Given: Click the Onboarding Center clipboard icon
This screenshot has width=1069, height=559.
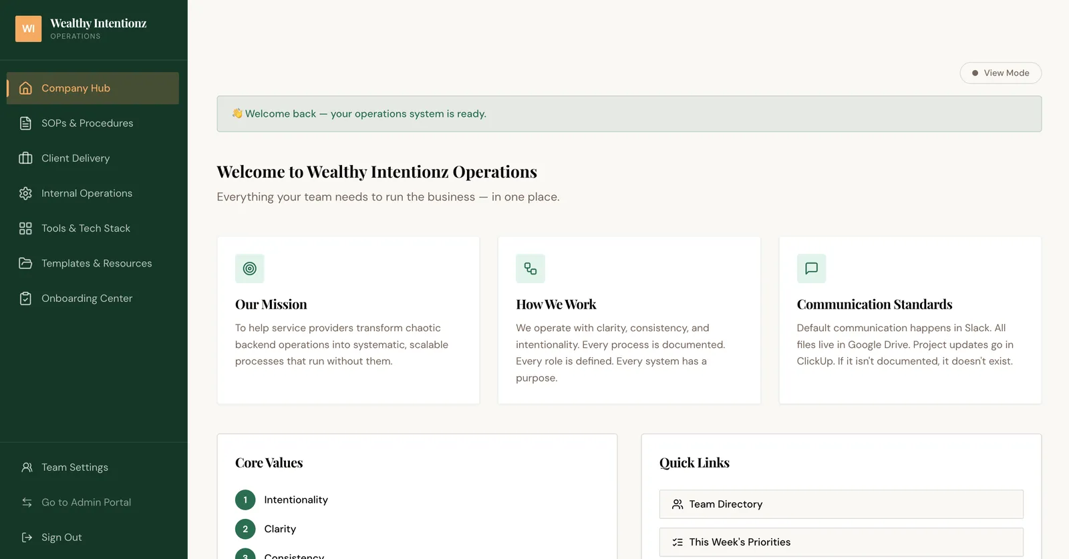Looking at the screenshot, I should 25,299.
